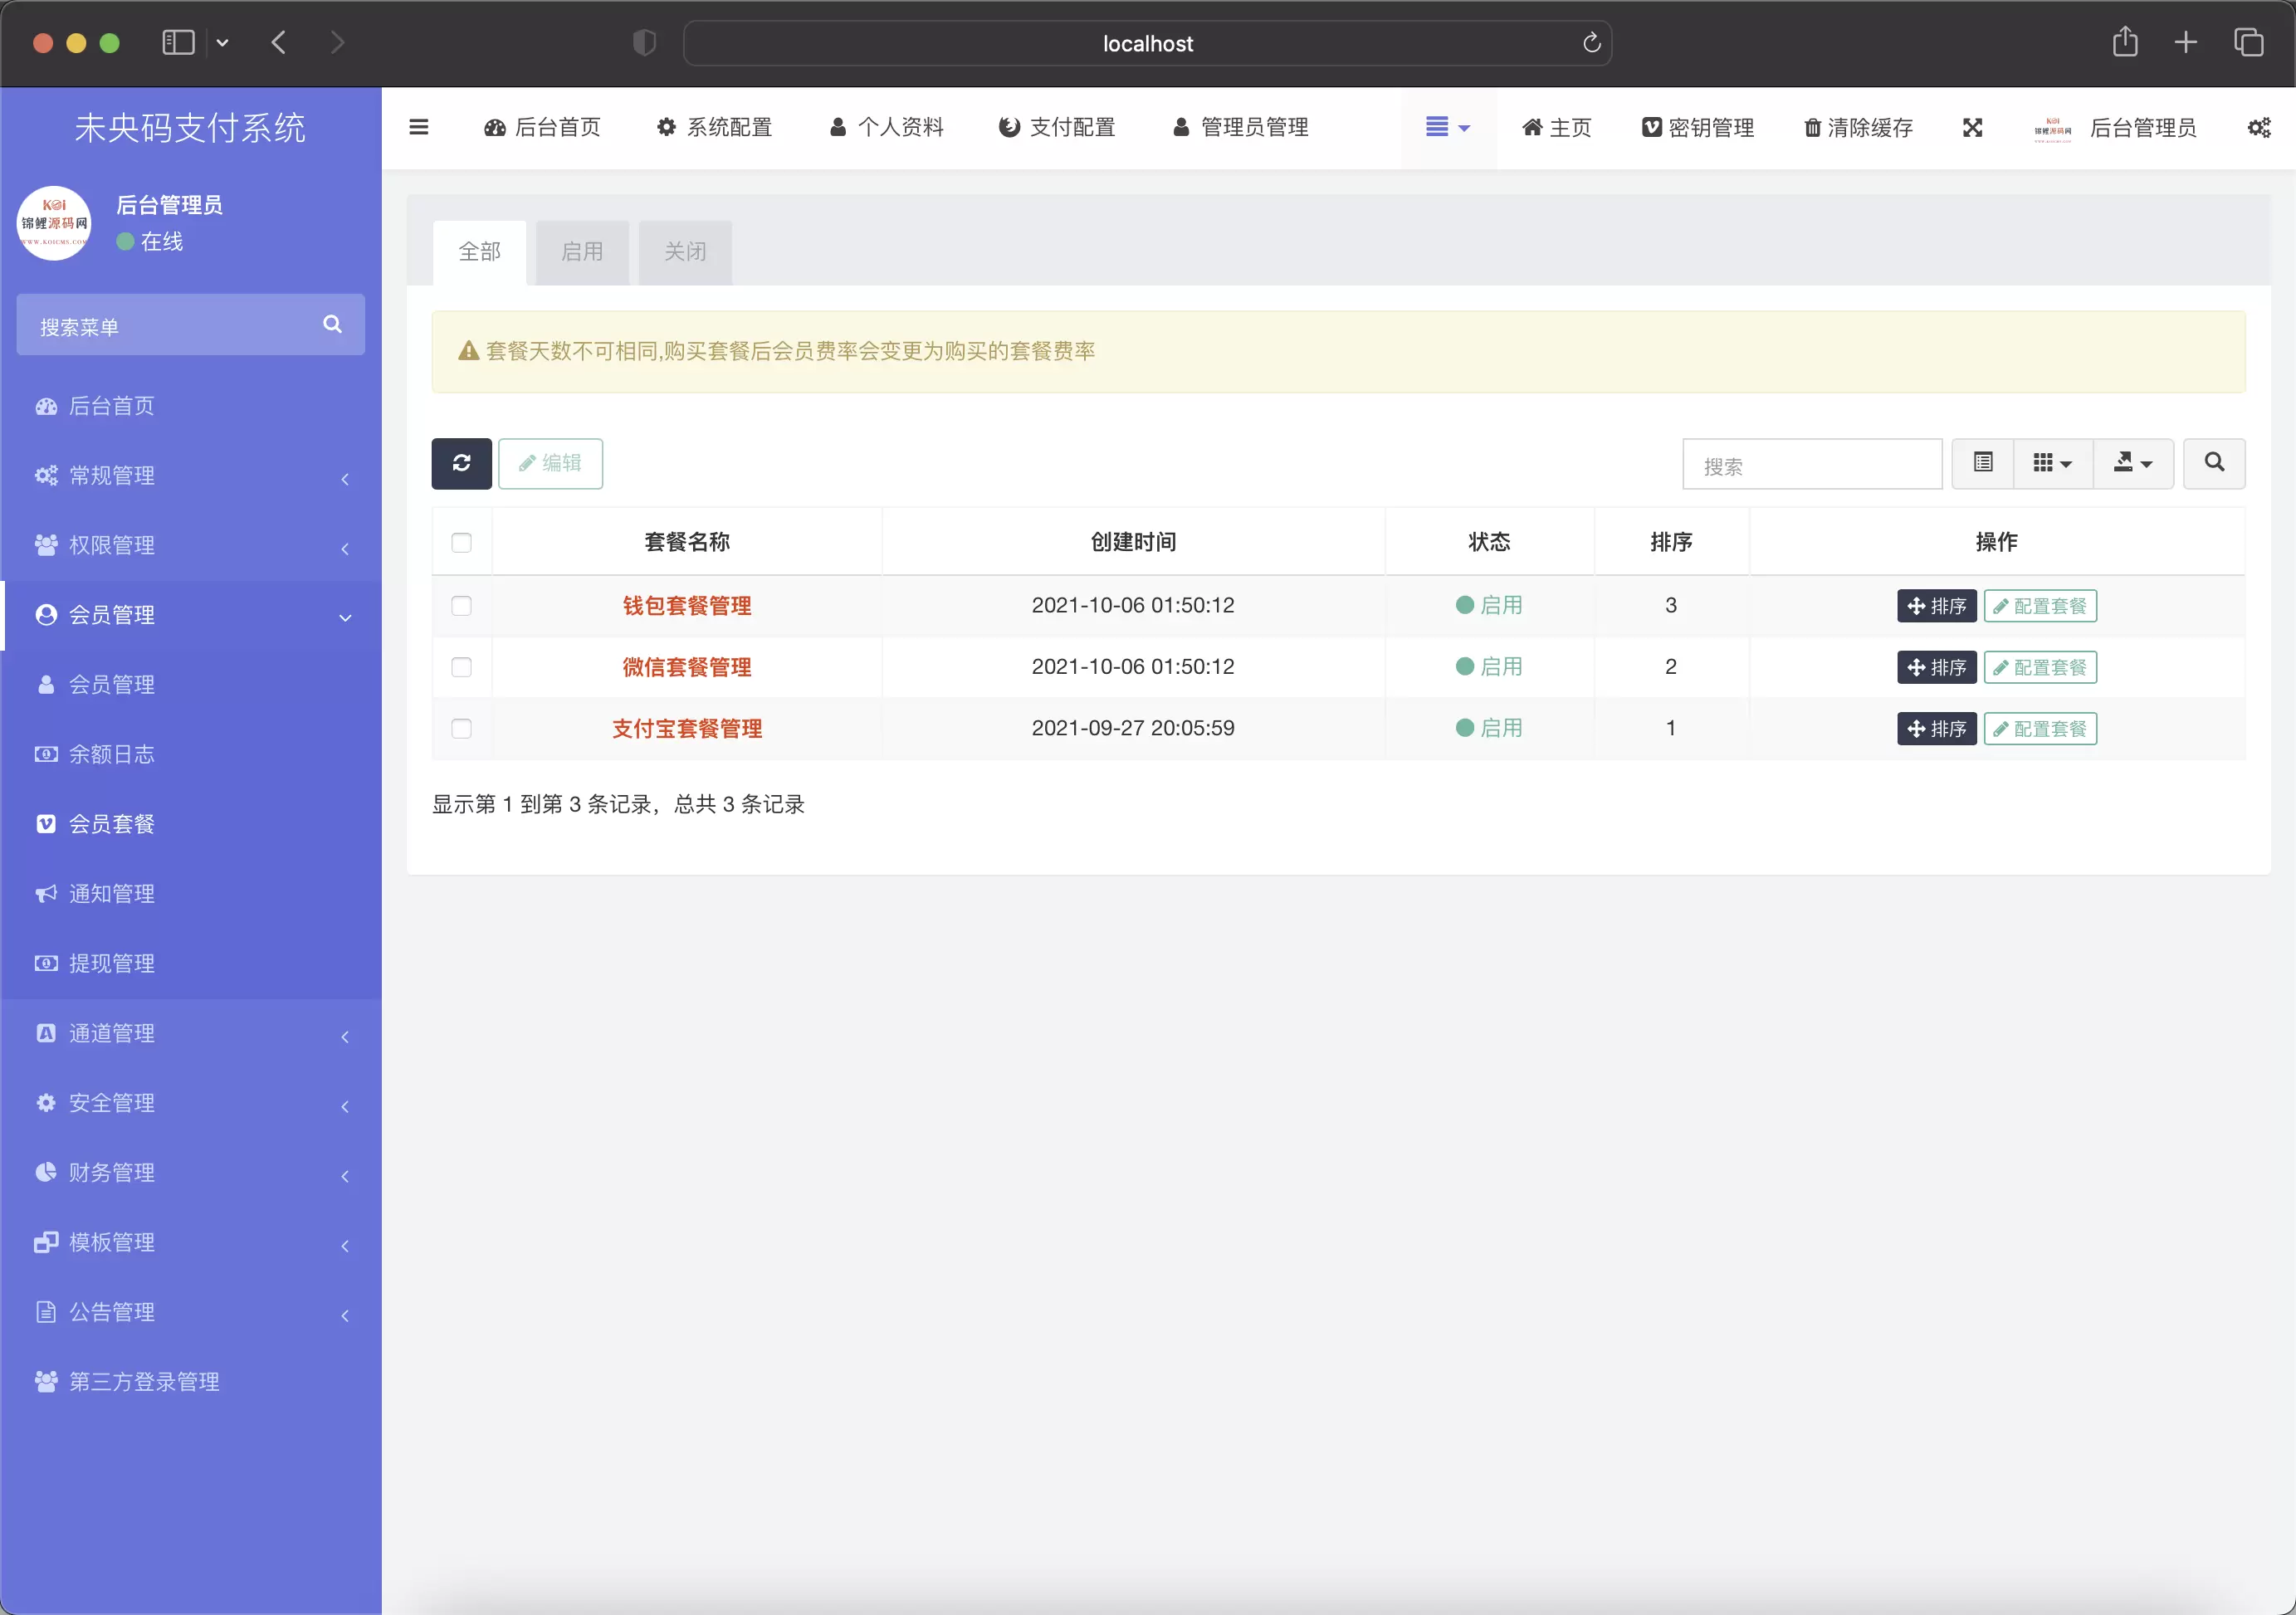
Task: Toggle the 启用 status of 钱包套餐管理
Action: (x=1489, y=606)
